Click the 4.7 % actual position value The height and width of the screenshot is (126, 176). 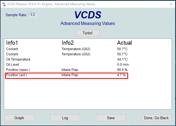coord(121,75)
